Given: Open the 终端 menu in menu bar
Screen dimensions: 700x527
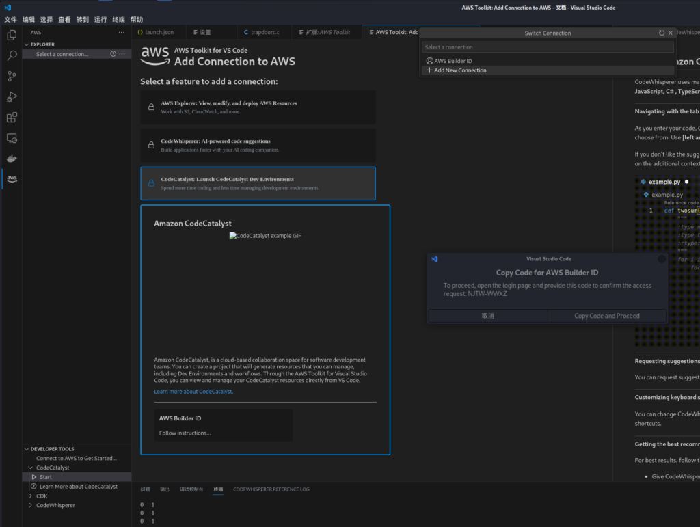Looking at the screenshot, I should 119,20.
